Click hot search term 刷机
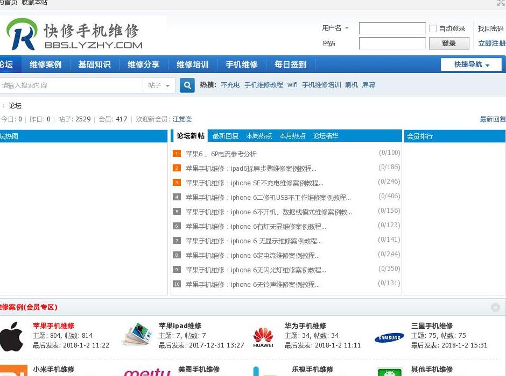 [352, 85]
